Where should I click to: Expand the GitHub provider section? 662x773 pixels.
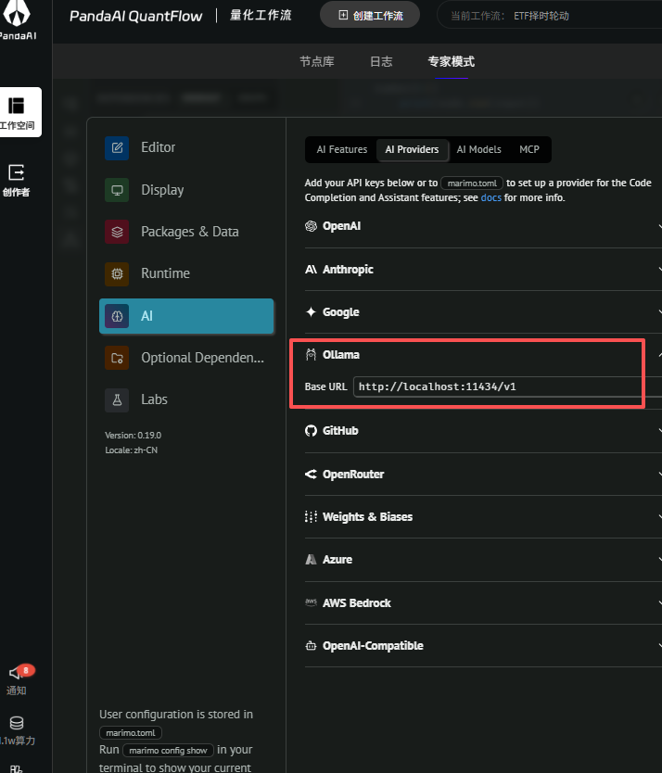(x=483, y=431)
